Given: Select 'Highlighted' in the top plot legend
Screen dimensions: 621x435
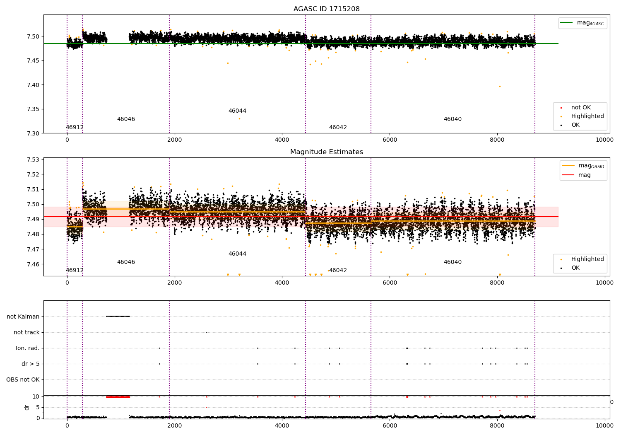Looking at the screenshot, I should pos(587,116).
